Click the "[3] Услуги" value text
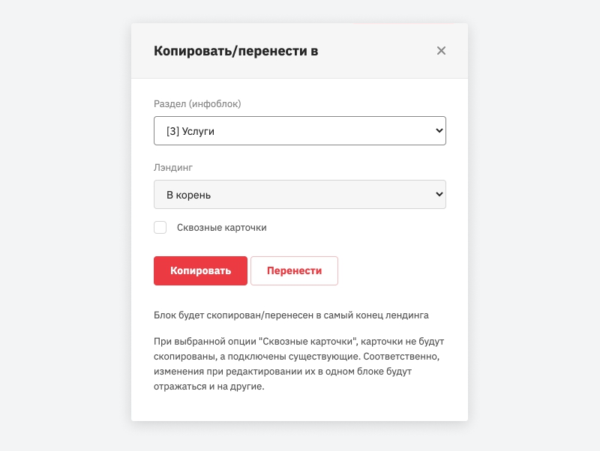 click(186, 130)
